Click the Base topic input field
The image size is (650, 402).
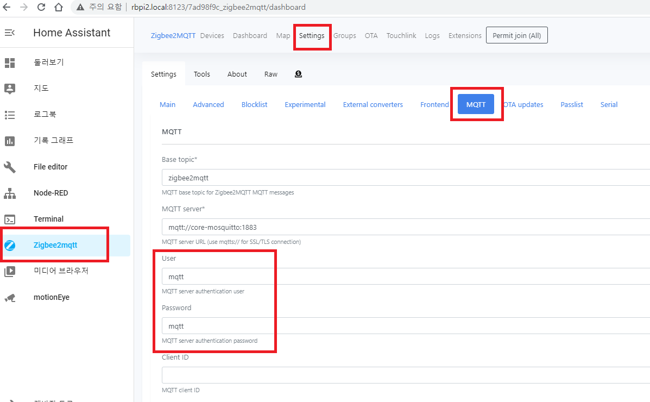pyautogui.click(x=406, y=178)
